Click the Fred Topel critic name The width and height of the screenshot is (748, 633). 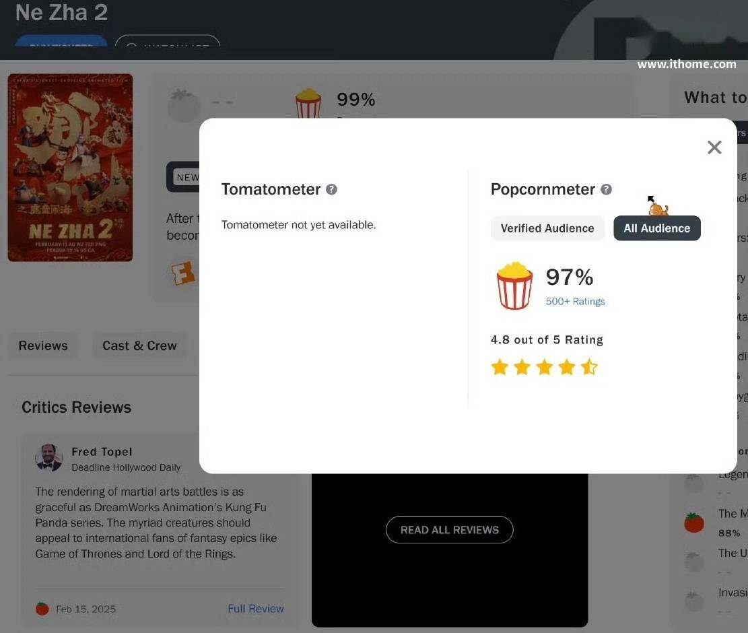(102, 452)
